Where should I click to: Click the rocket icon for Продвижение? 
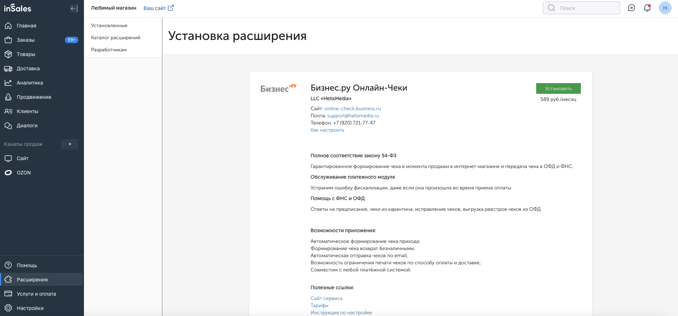click(x=8, y=97)
